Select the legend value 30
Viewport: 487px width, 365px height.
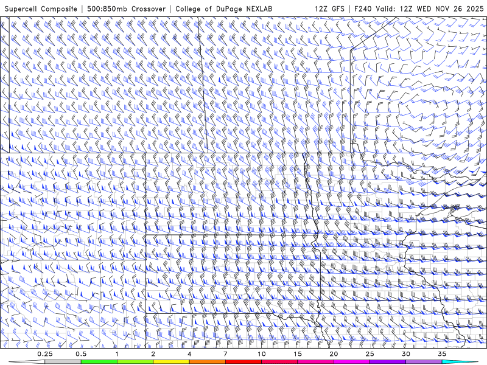405,354
